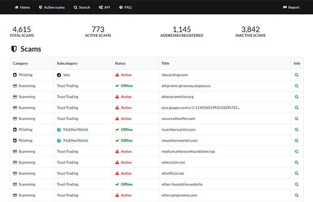
Task: Click the etherclaim.net title
Action: [x=173, y=162]
